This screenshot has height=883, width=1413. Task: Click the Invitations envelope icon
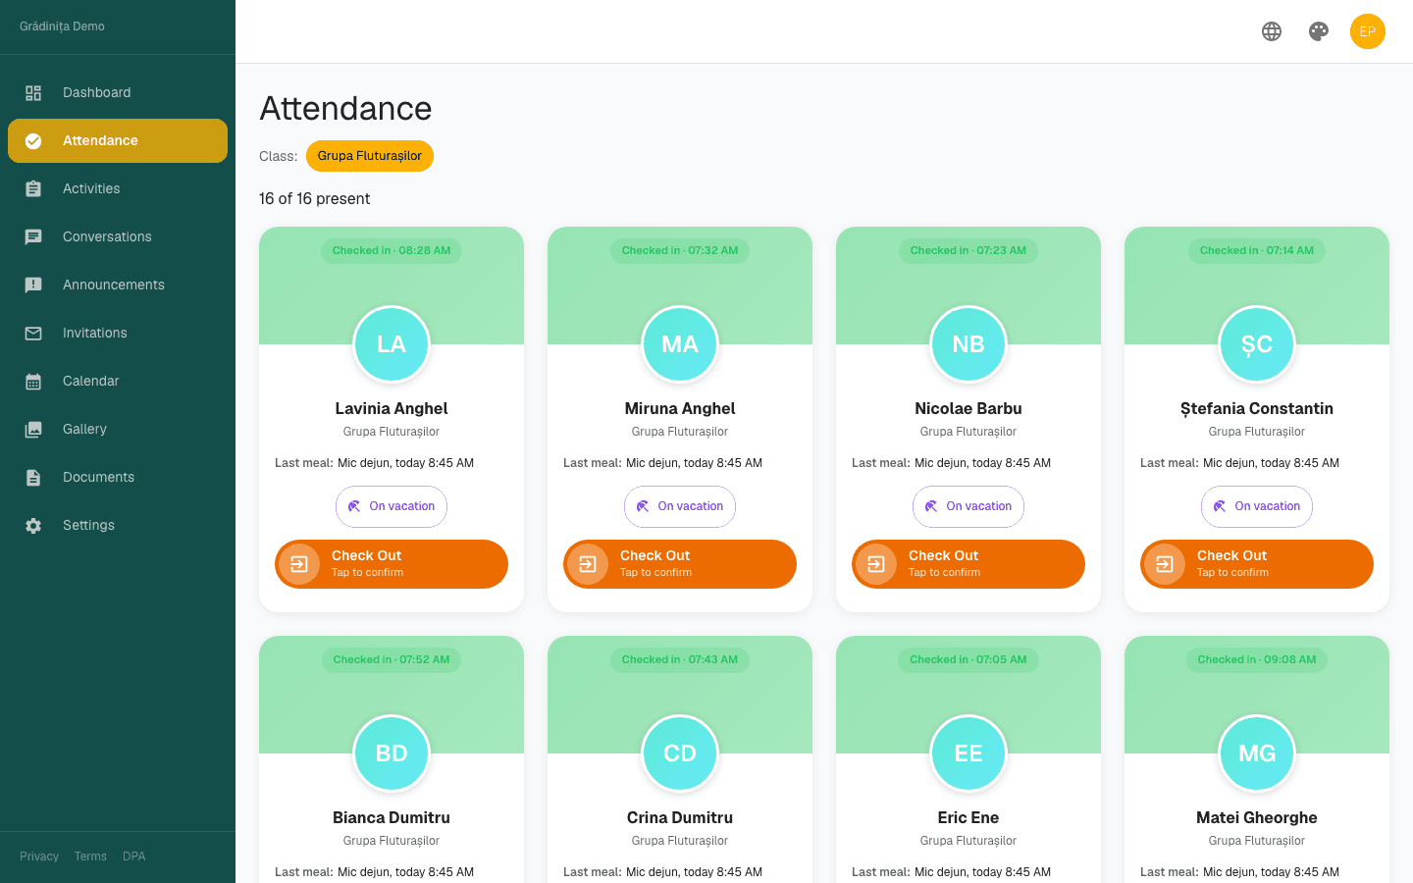pyautogui.click(x=33, y=334)
